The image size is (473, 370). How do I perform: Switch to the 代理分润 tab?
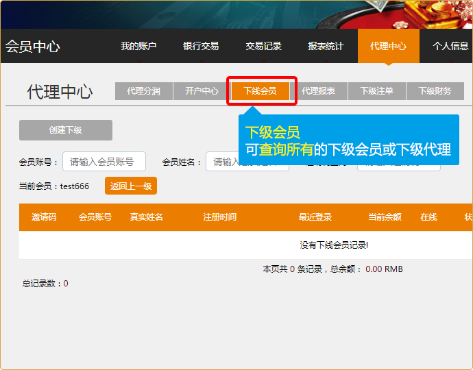coord(143,91)
